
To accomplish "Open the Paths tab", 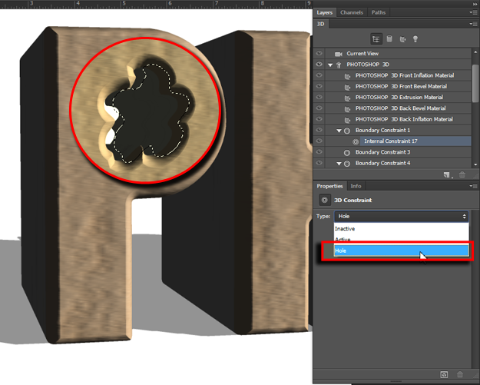I will click(379, 12).
